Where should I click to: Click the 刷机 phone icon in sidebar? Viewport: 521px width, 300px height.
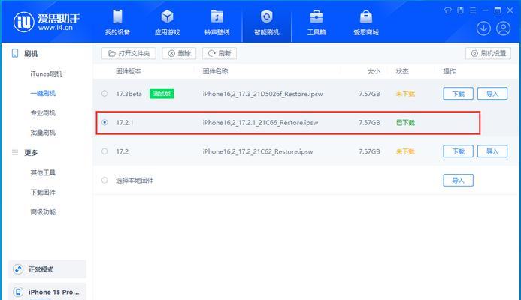[x=15, y=53]
